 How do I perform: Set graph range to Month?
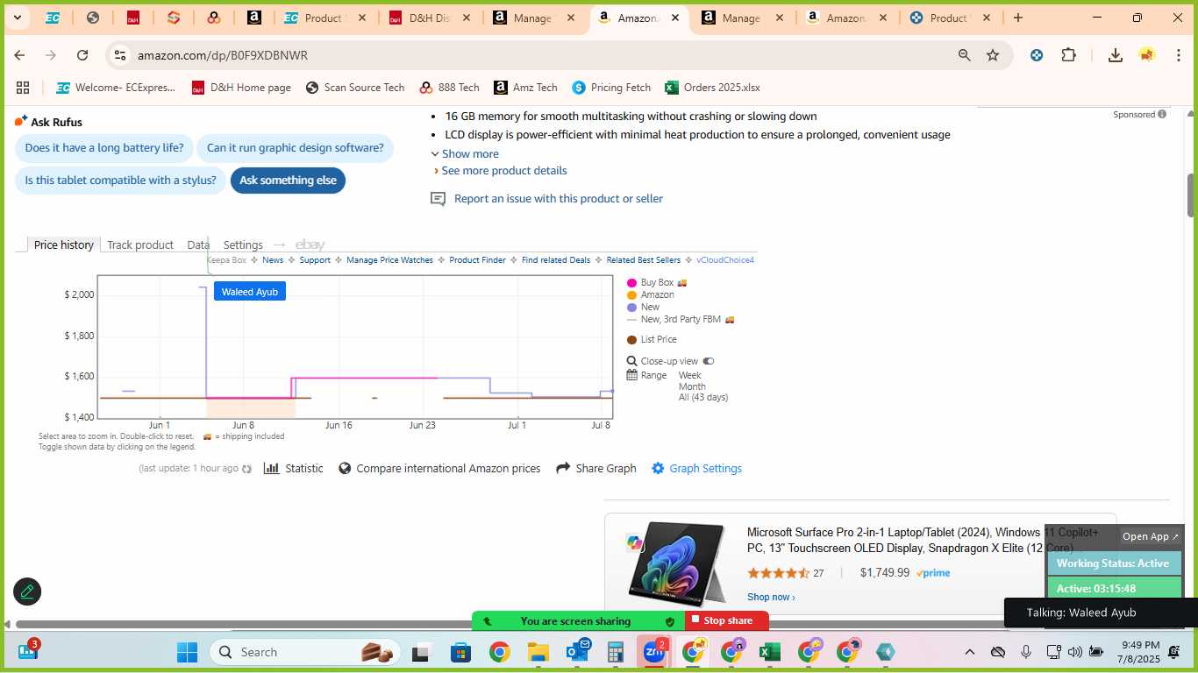pos(692,386)
